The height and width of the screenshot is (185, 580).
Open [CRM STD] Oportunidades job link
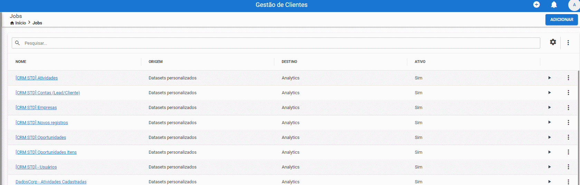(41, 138)
